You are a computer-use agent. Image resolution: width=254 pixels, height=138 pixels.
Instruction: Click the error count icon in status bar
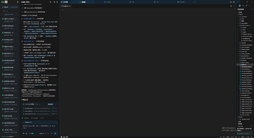[61, 137]
